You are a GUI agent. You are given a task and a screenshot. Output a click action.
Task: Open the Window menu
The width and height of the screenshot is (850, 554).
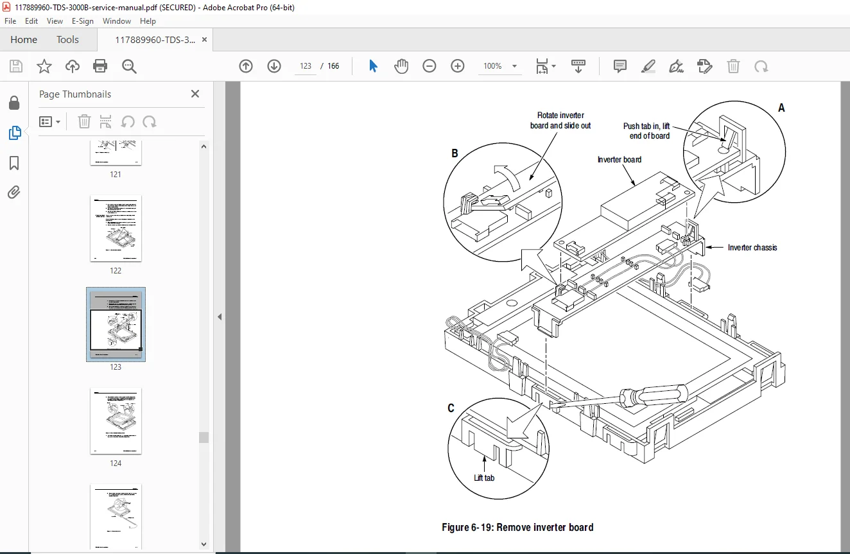coord(117,21)
